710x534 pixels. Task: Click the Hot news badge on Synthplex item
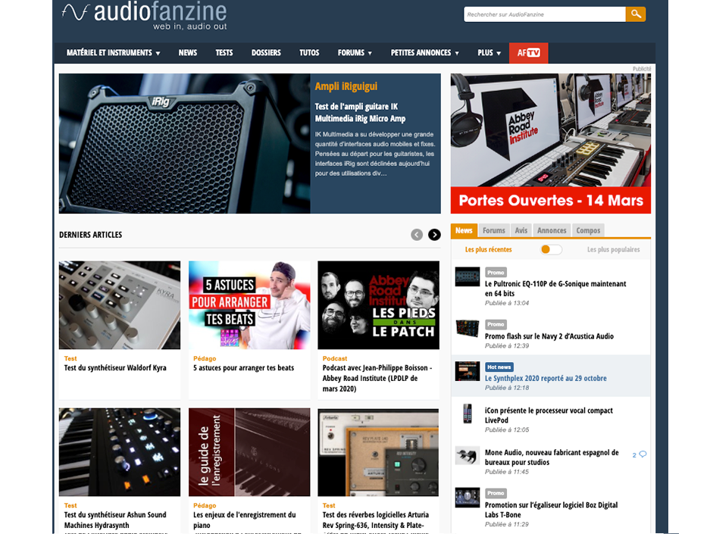point(499,367)
